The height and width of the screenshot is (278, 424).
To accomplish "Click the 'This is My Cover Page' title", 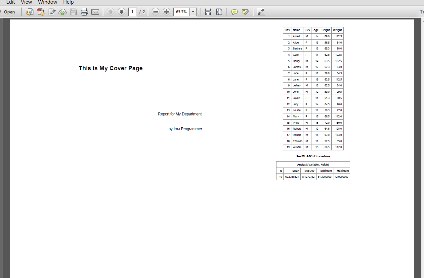I will click(x=111, y=68).
